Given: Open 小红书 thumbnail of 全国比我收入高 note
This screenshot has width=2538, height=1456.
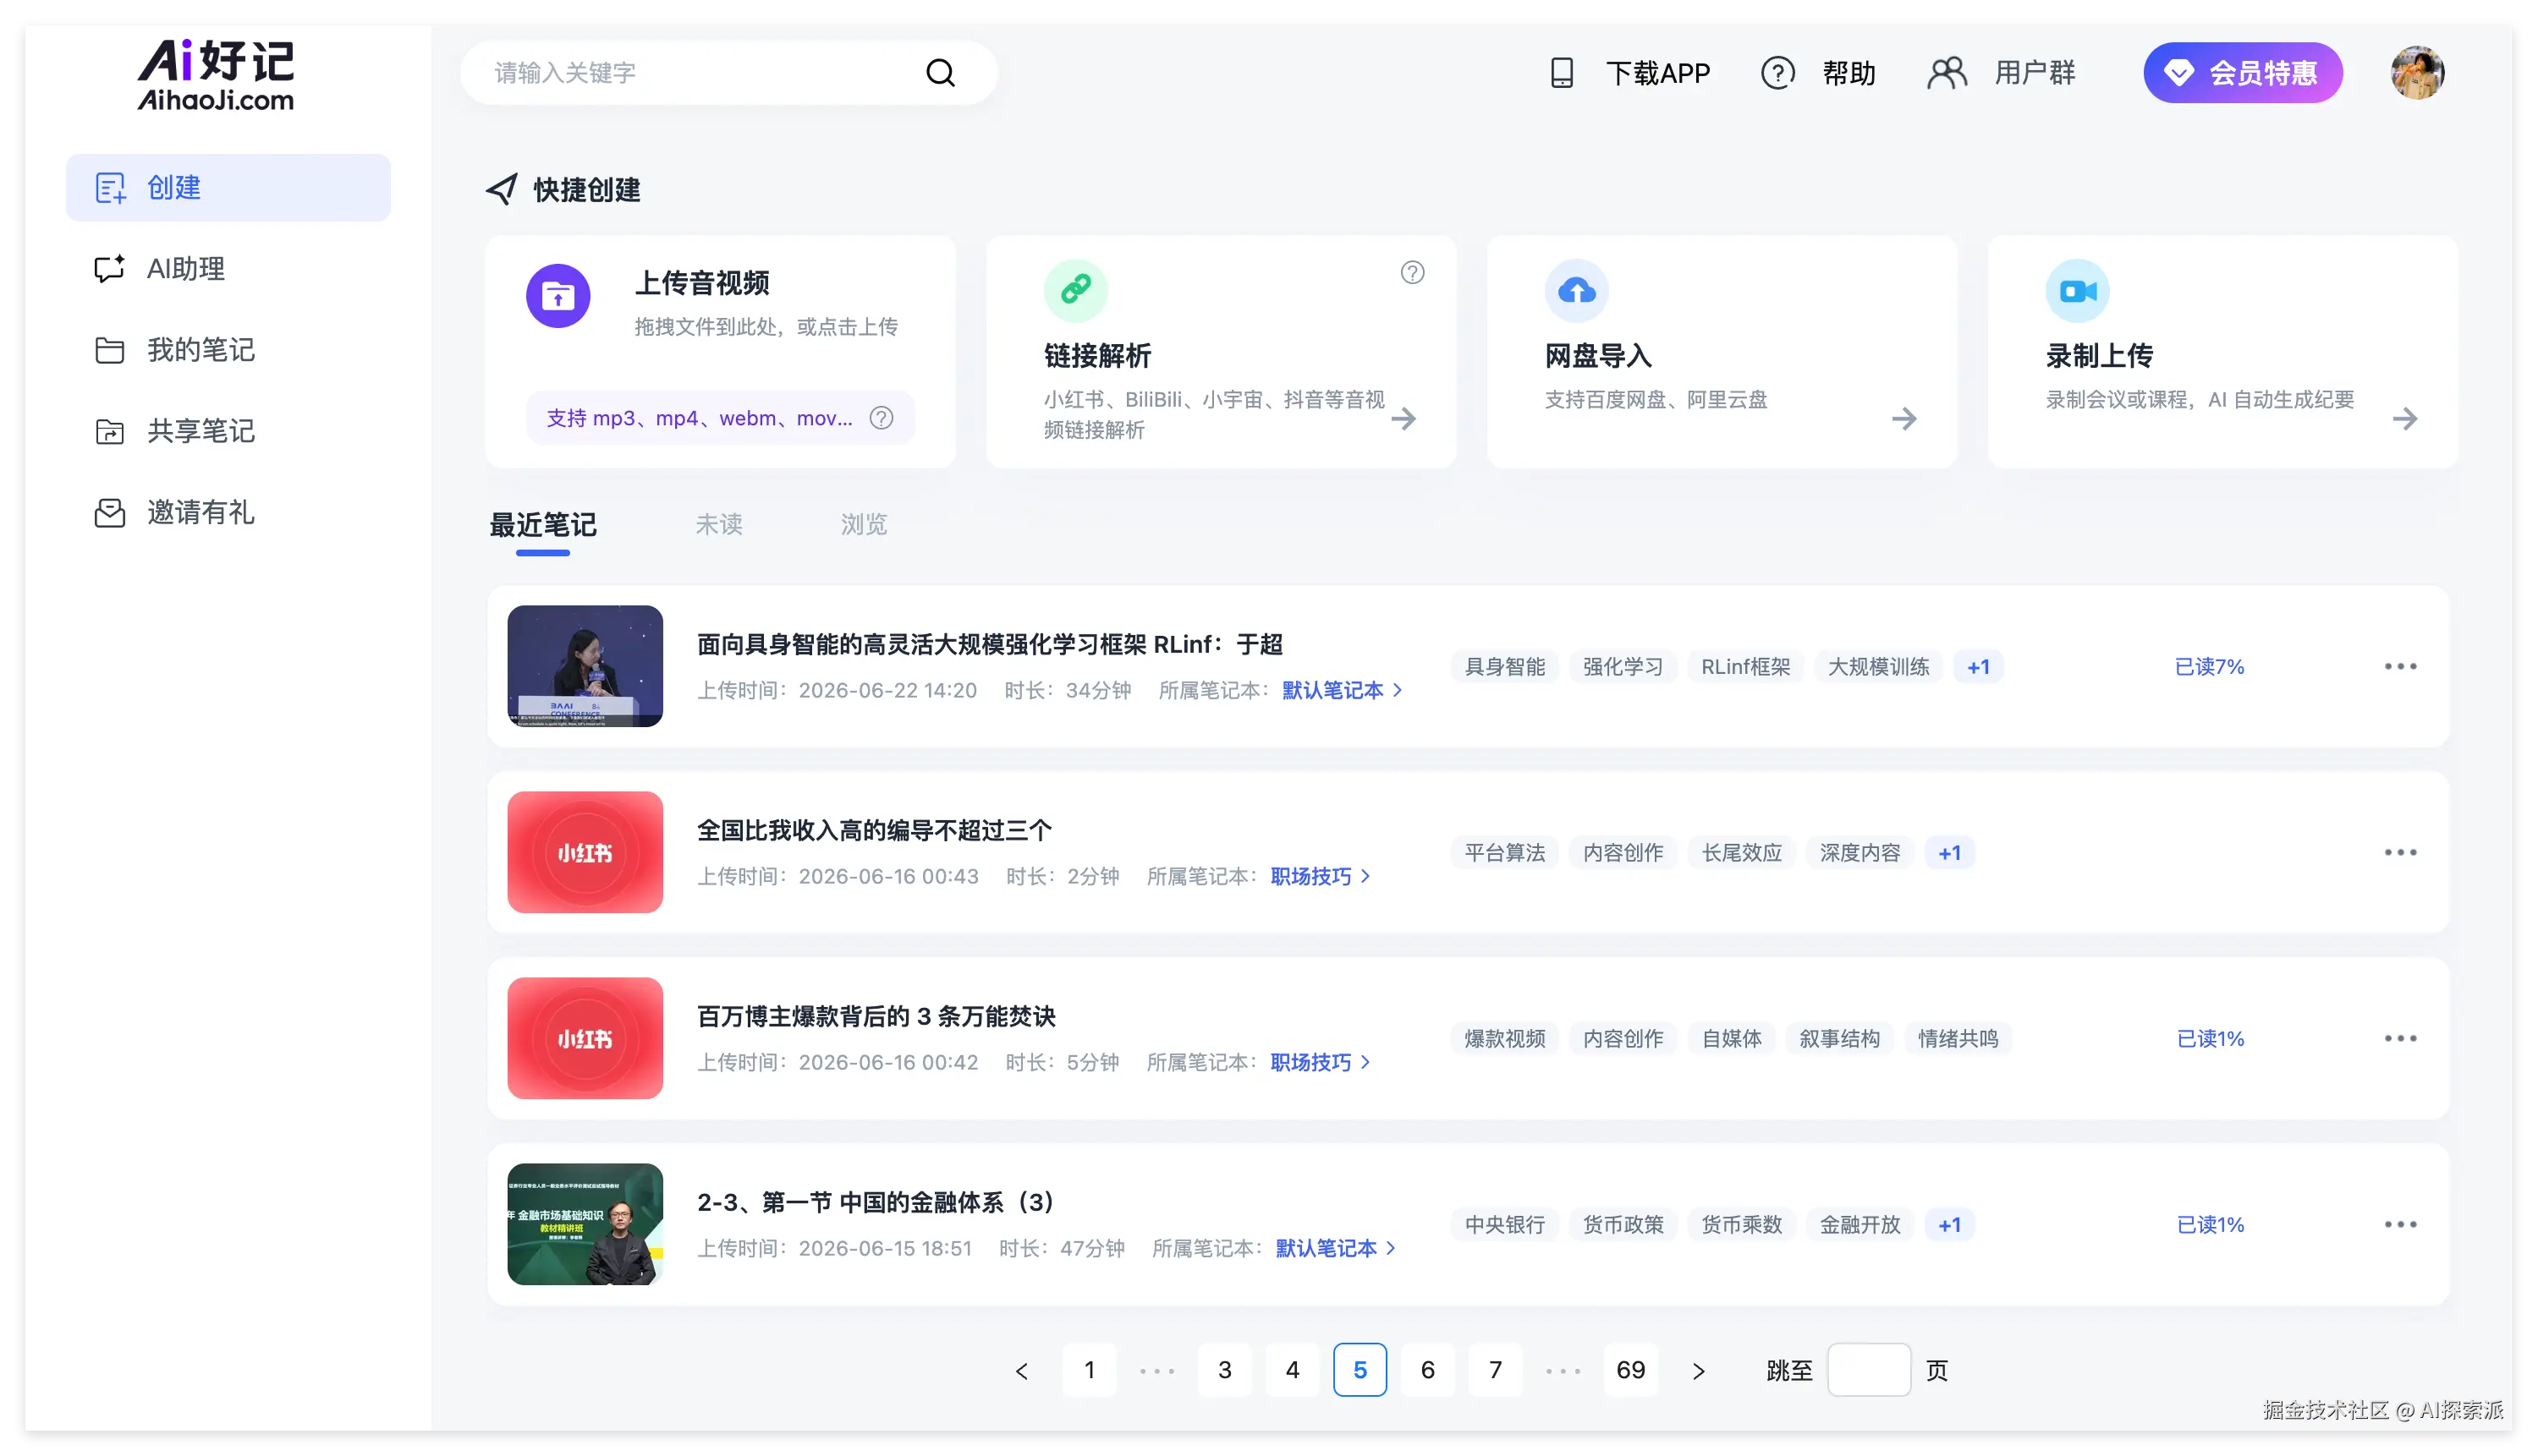Looking at the screenshot, I should pos(585,853).
